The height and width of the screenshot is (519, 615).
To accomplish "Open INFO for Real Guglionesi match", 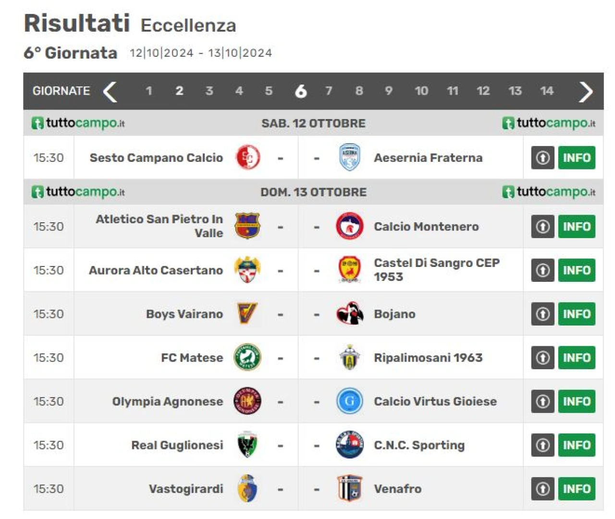I will (x=577, y=445).
